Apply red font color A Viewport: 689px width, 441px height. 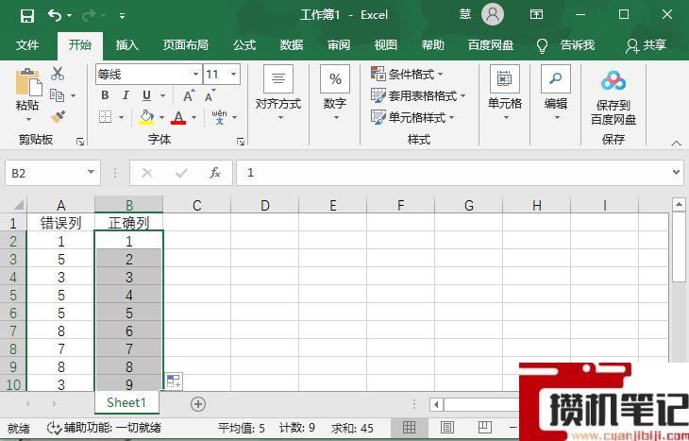click(178, 117)
